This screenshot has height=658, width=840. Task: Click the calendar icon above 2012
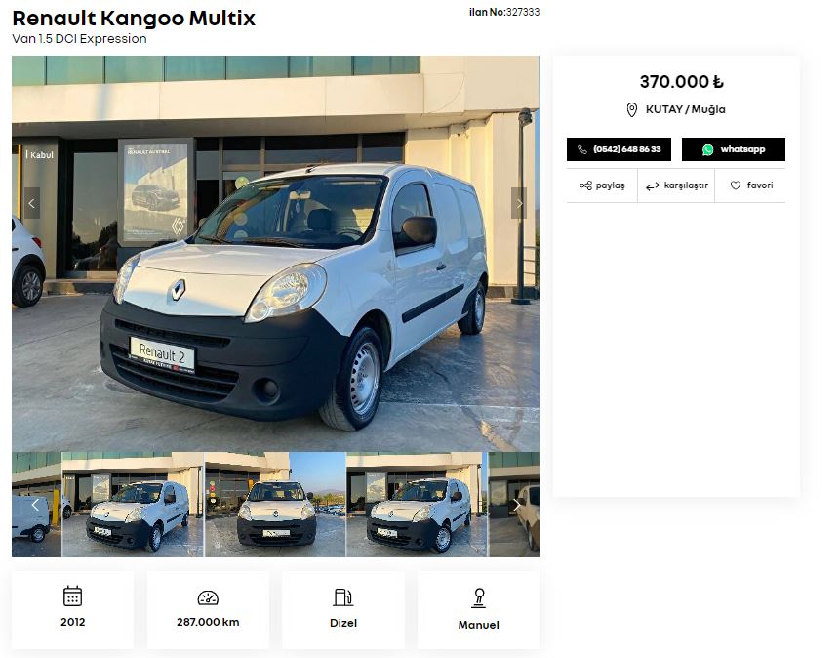click(72, 596)
